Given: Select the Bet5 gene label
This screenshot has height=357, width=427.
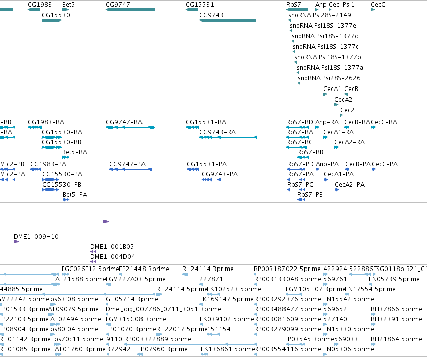Looking at the screenshot, I should [68, 5].
